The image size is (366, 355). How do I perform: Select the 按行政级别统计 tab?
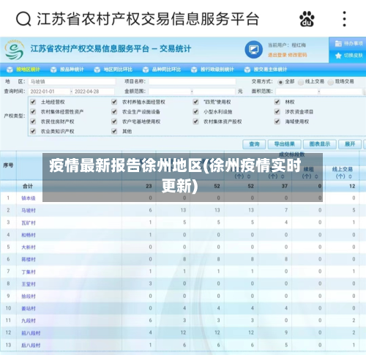tap(212, 70)
